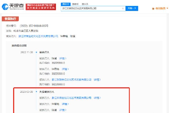Click the 被执行人 timeline heading

pos(44,52)
